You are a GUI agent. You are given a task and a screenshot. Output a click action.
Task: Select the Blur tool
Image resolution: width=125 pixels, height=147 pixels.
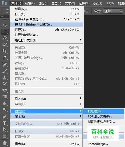pyautogui.click(x=5, y=103)
